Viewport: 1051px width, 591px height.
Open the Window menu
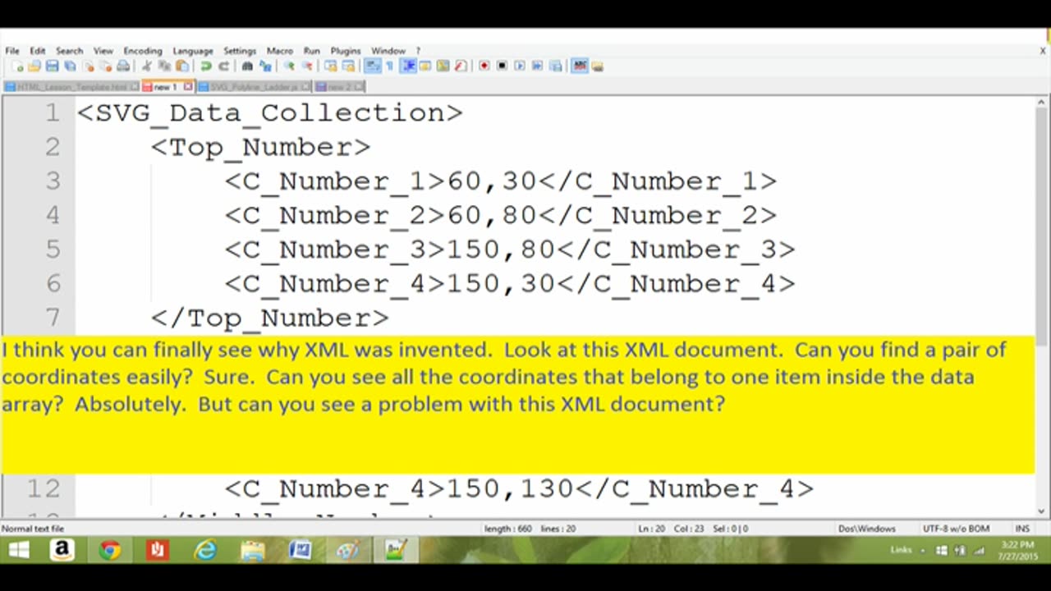(x=388, y=51)
